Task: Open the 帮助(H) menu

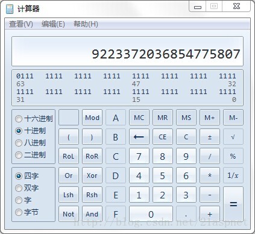Action: click(86, 24)
